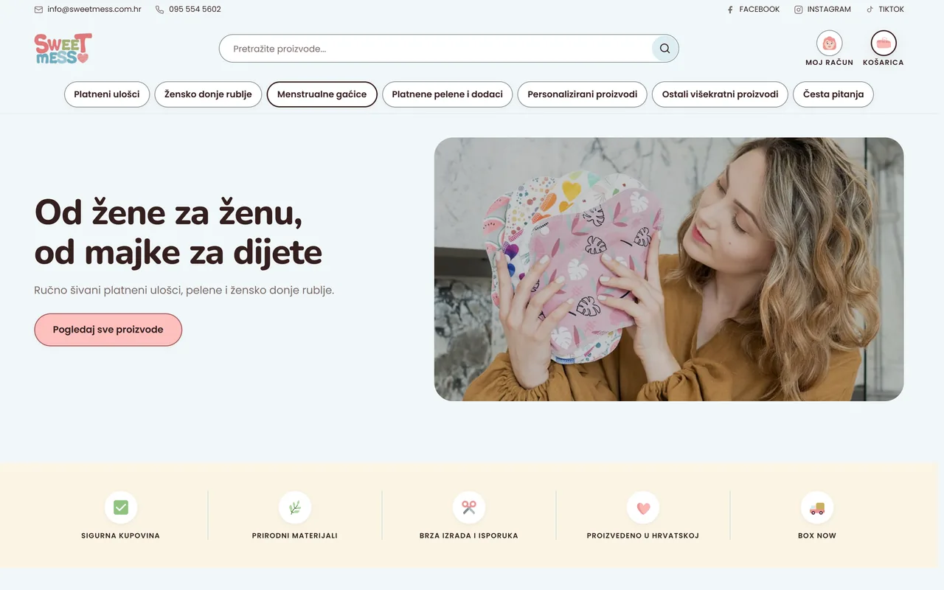Open the Česta pitanja page
This screenshot has height=590, width=944.
click(x=833, y=94)
